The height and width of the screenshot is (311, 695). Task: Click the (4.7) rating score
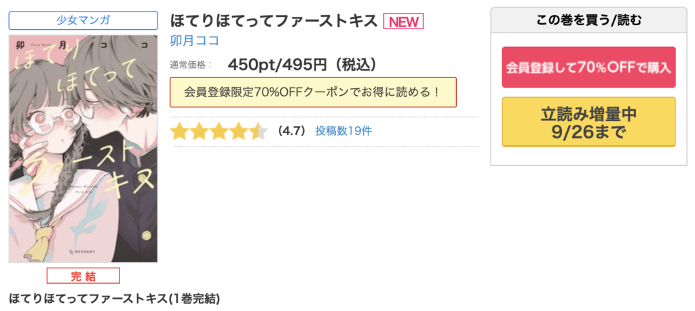point(292,130)
